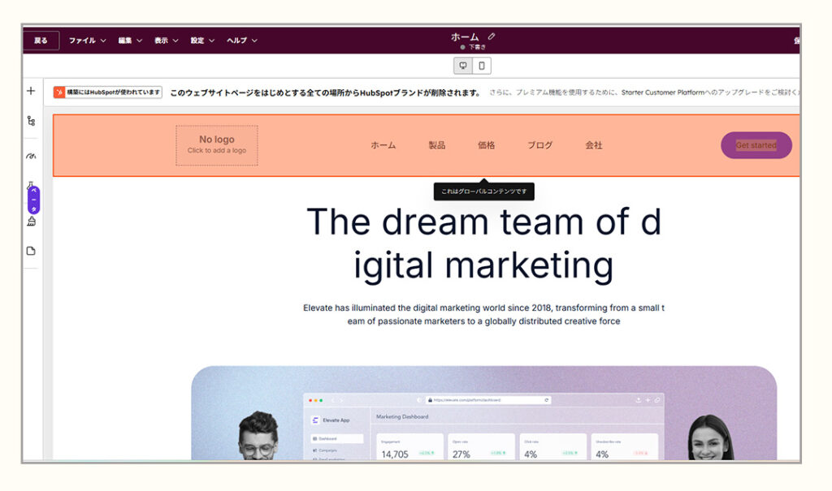The width and height of the screenshot is (832, 491).
Task: Expand the ファイル dropdown menu
Action: [87, 41]
